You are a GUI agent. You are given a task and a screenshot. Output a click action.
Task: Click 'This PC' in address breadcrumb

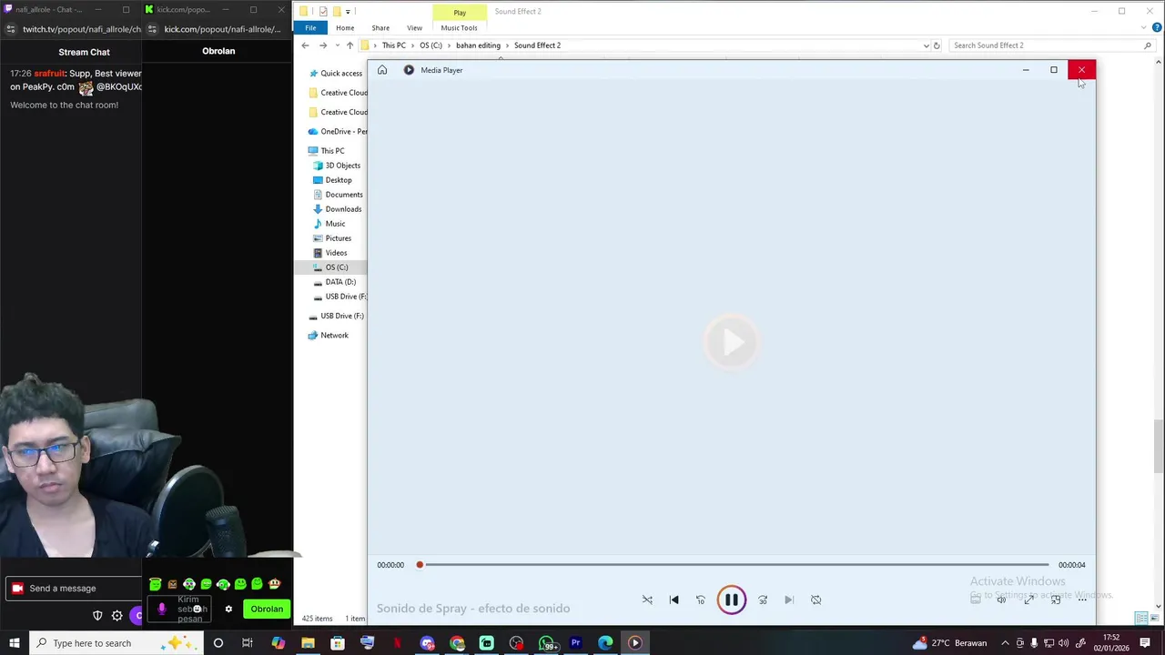(394, 45)
